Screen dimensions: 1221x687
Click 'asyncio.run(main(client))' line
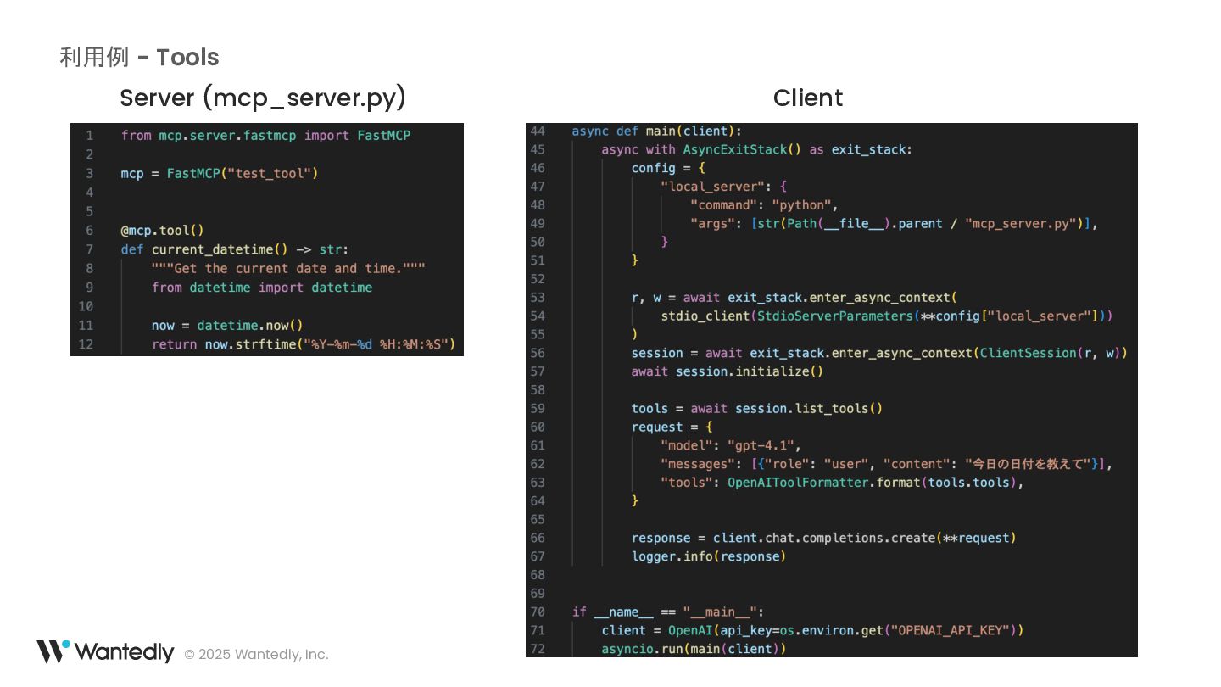(694, 650)
